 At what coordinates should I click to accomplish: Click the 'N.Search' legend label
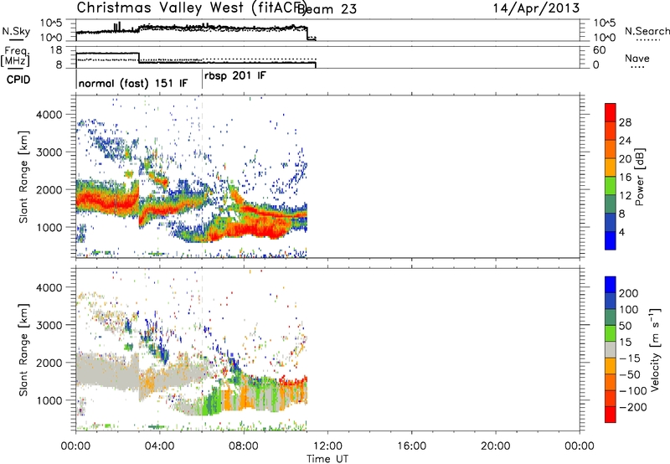pos(647,31)
